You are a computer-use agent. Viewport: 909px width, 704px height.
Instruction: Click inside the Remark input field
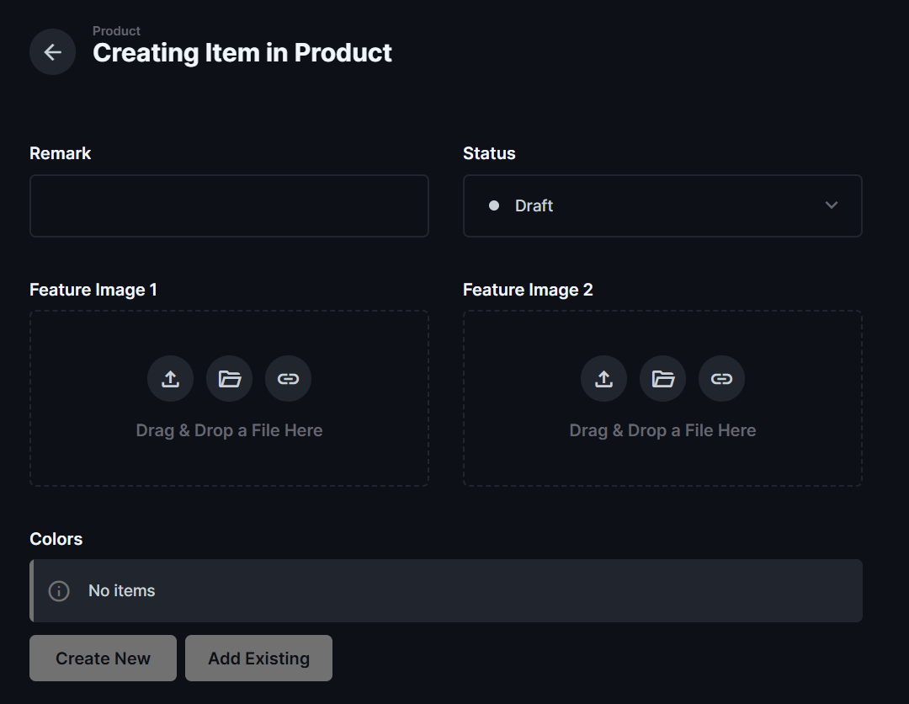(x=229, y=205)
